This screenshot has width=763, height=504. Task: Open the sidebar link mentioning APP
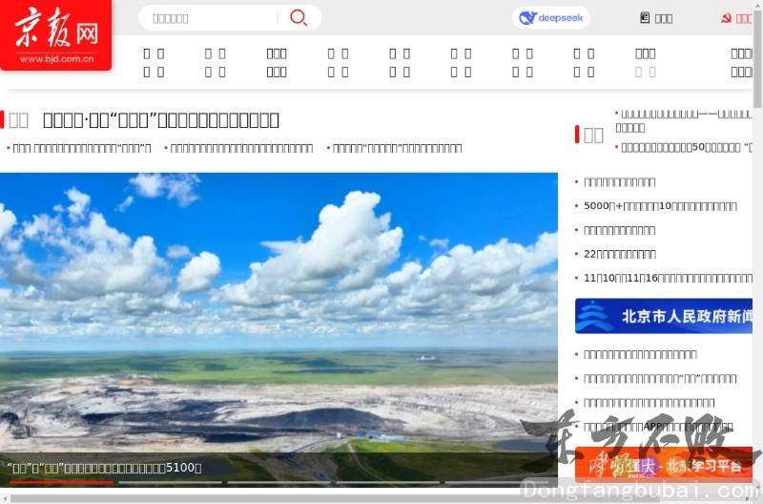(658, 427)
